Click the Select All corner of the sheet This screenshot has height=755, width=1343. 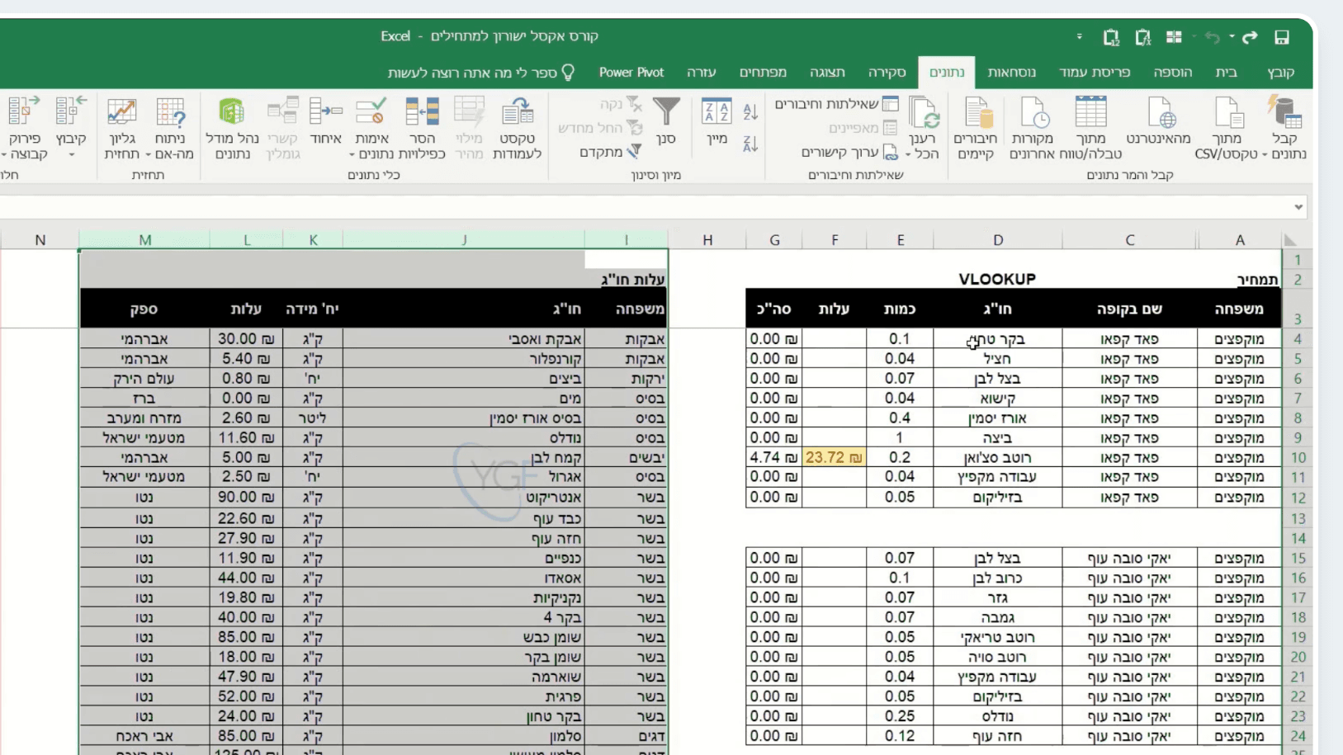(x=1290, y=240)
